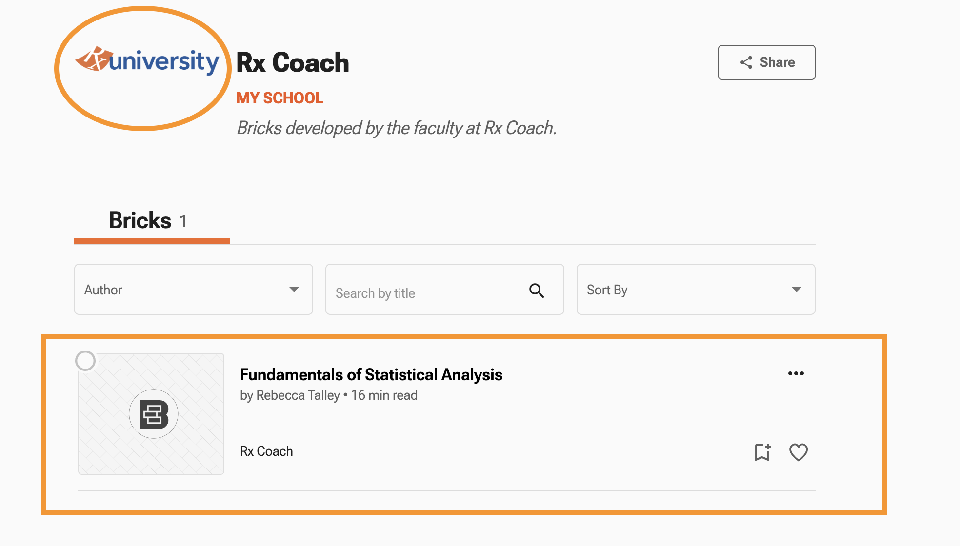Expand the Sort By dropdown arrow

click(796, 290)
